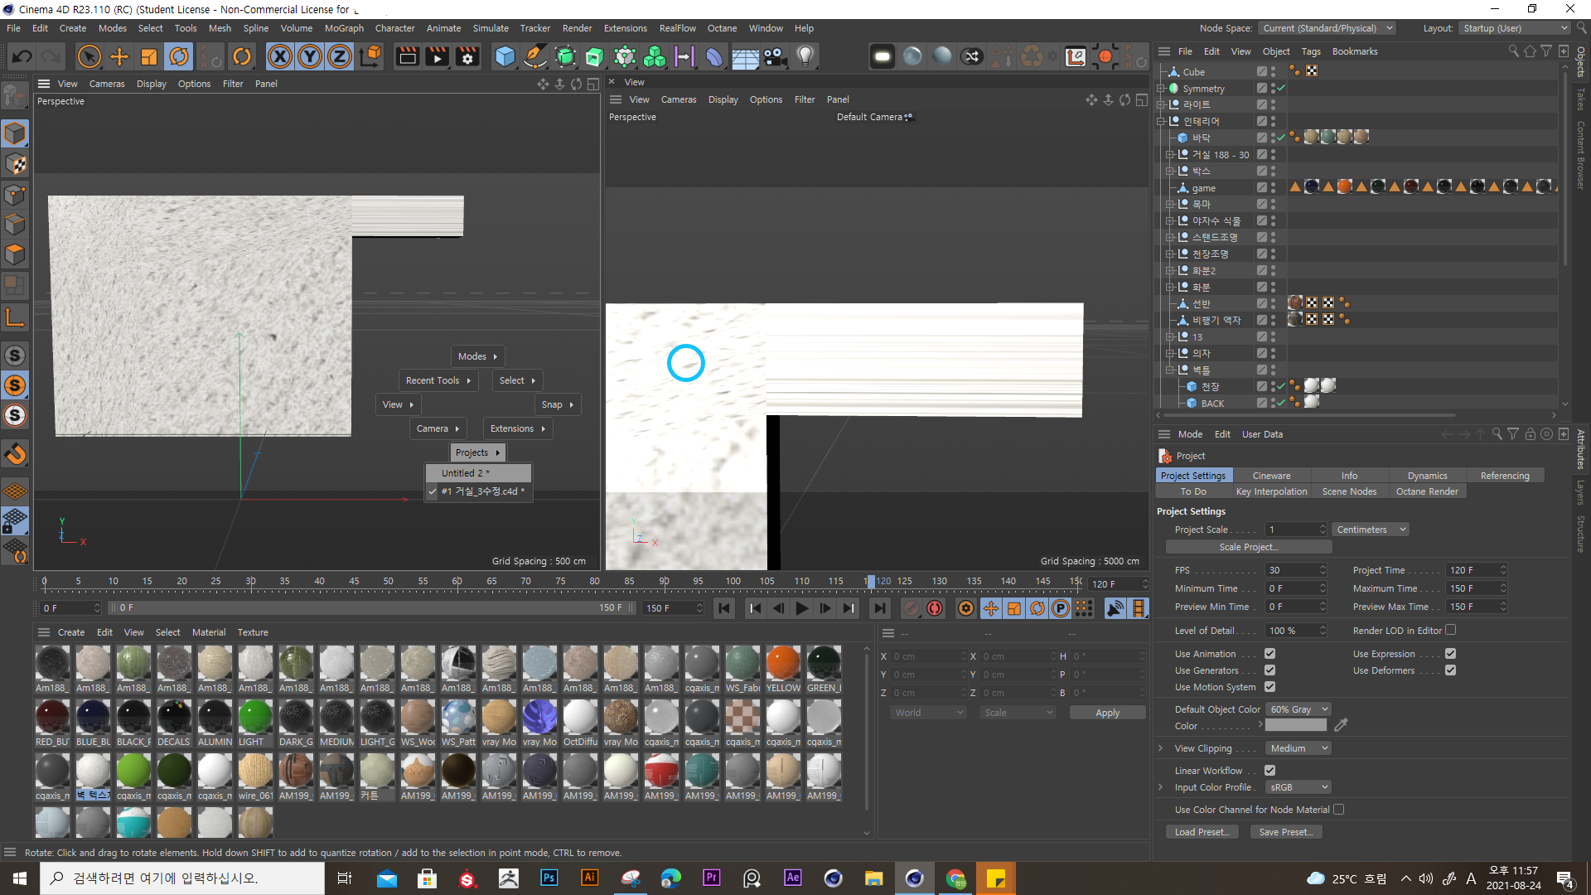
Task: Open Node Space dropdown
Action: click(x=1327, y=28)
